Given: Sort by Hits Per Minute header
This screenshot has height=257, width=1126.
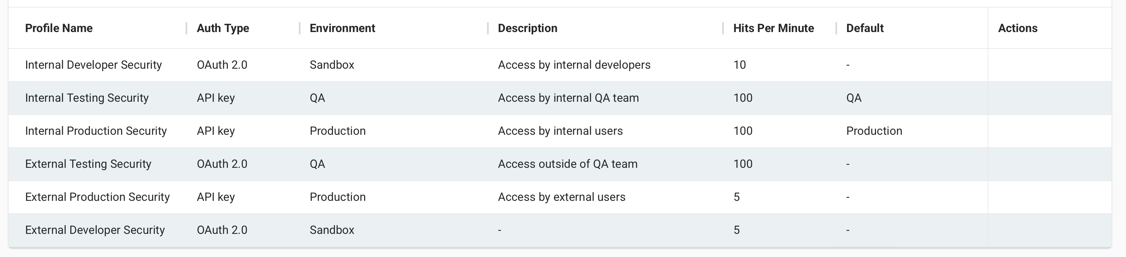Looking at the screenshot, I should click(x=773, y=28).
